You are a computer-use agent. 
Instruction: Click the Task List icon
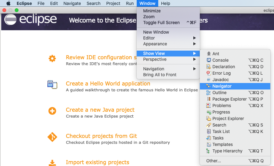click(209, 131)
